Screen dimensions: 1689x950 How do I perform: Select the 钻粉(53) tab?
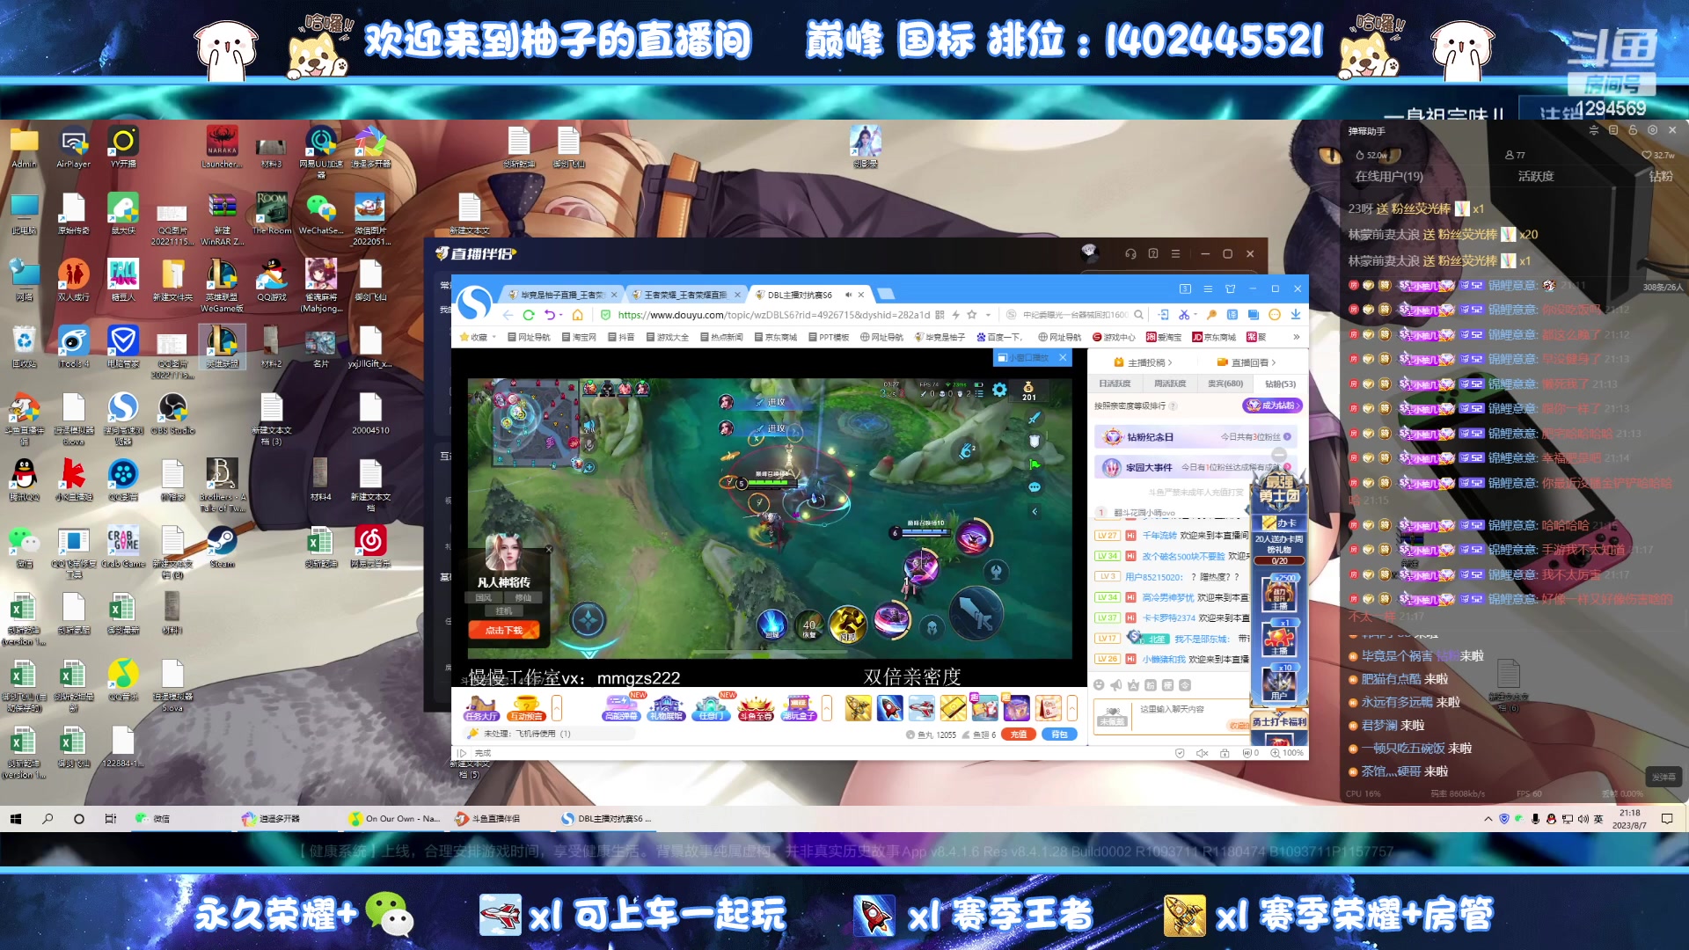click(1280, 384)
